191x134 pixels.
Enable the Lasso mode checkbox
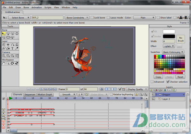point(108,18)
